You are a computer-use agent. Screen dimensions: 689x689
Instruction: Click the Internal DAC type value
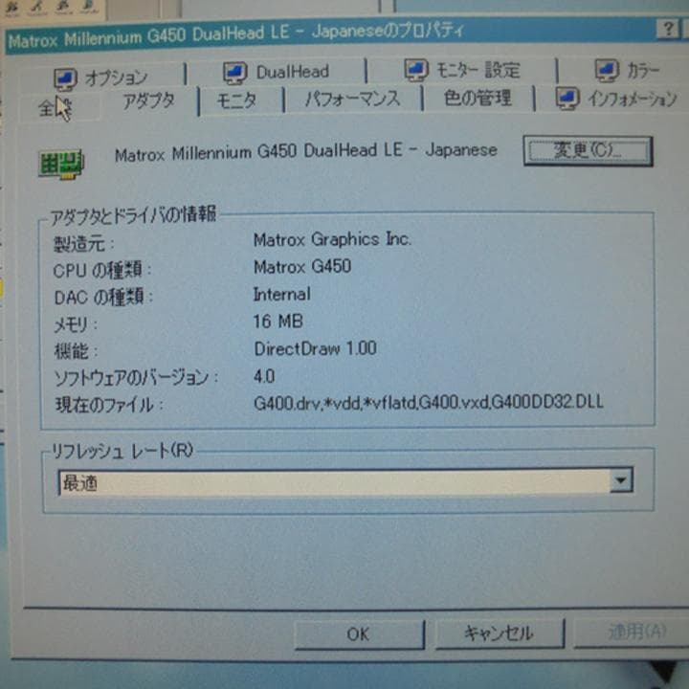click(281, 294)
